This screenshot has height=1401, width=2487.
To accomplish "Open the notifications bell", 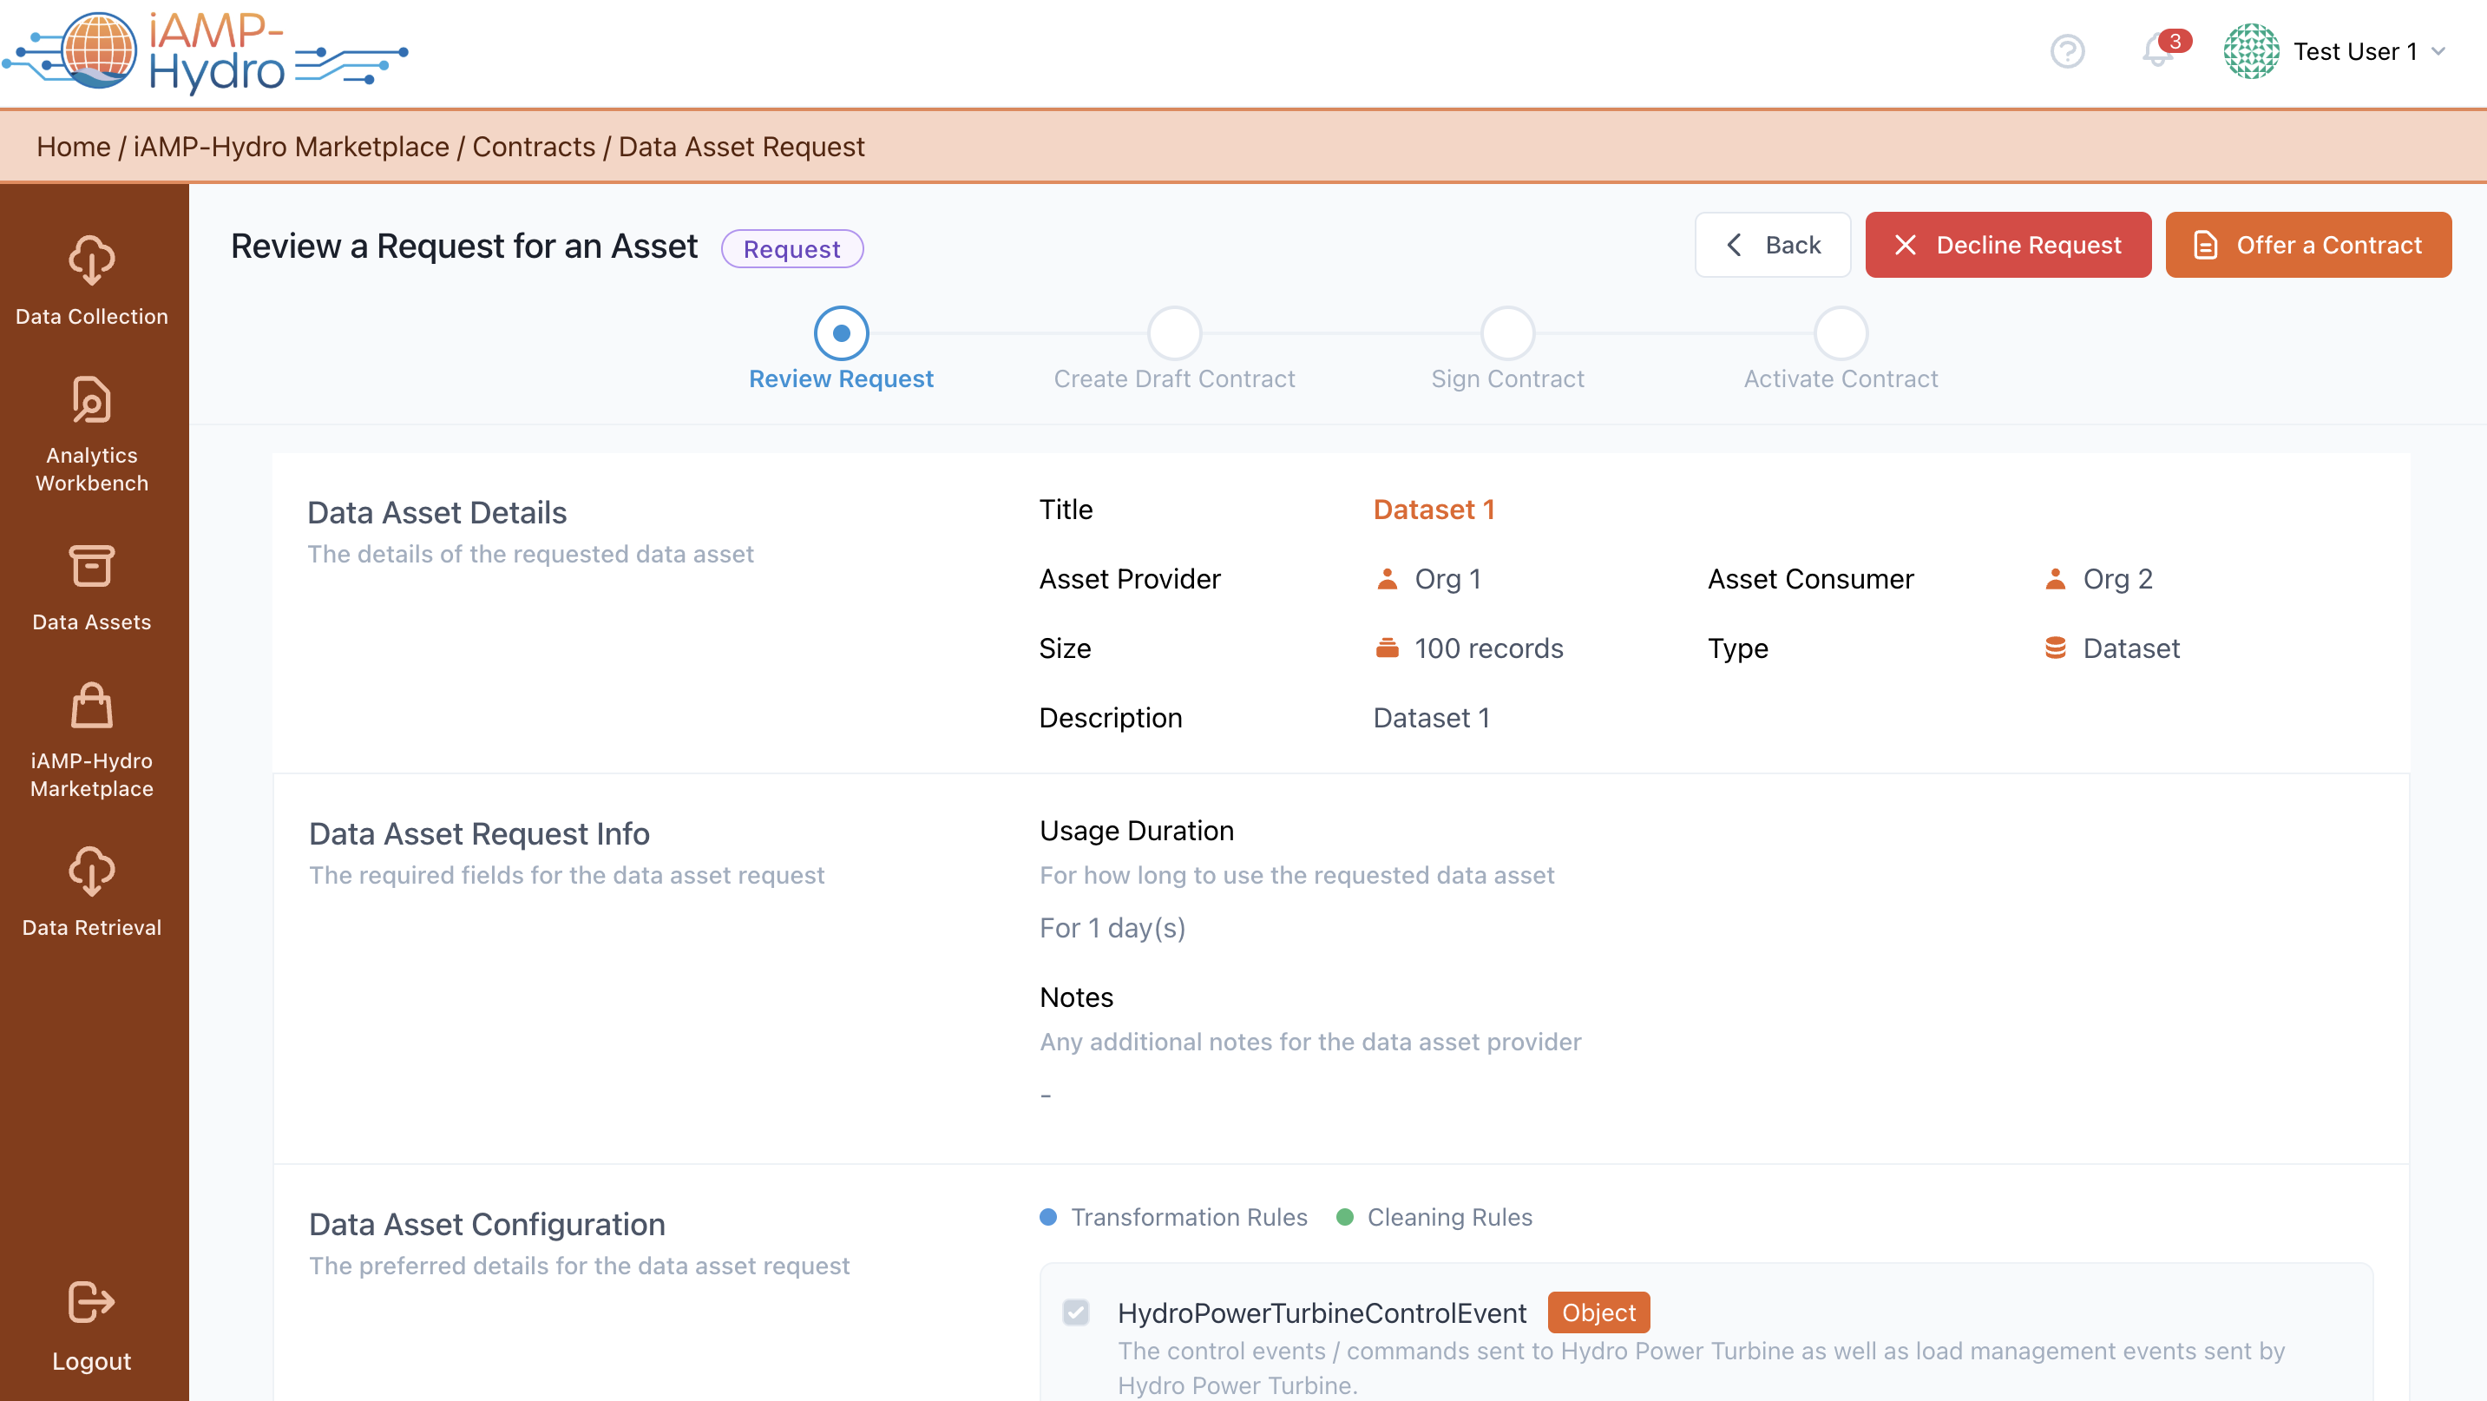I will (x=2156, y=51).
